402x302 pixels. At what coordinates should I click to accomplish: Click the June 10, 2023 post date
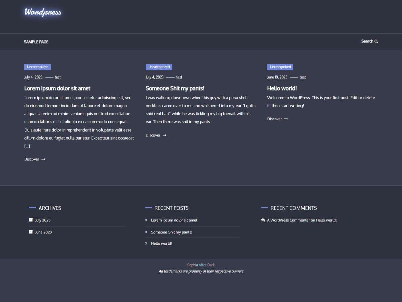coord(277,77)
